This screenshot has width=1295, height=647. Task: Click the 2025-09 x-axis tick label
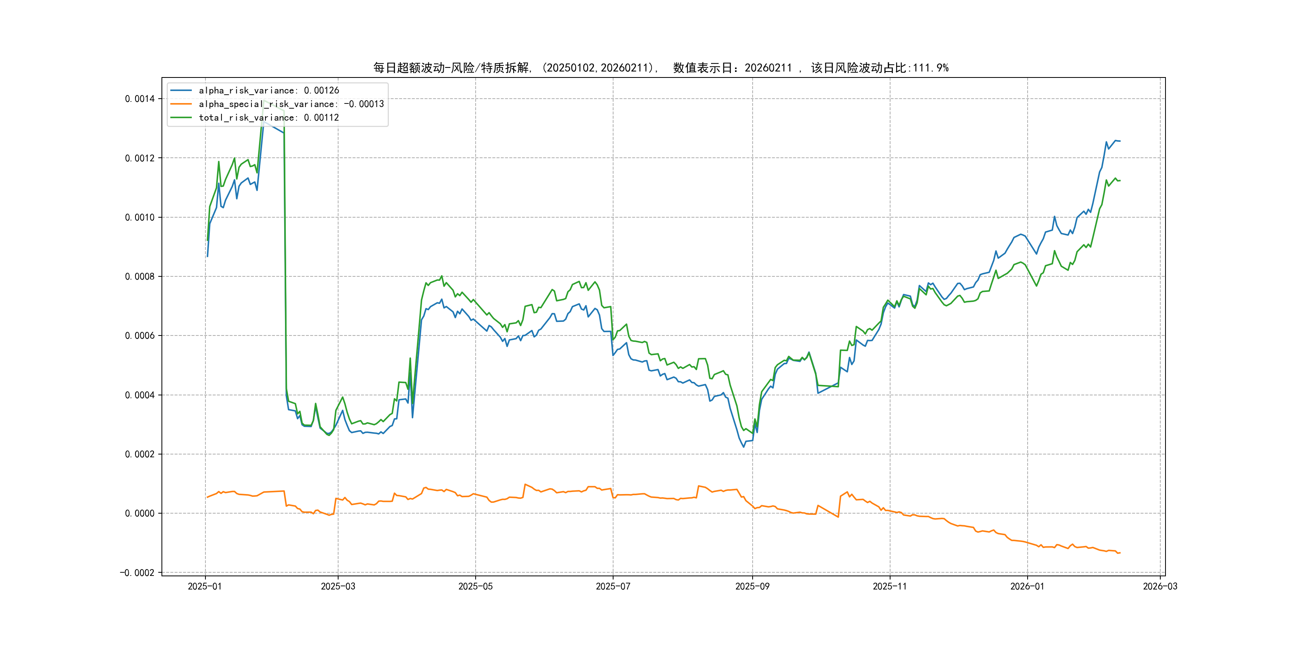point(752,586)
